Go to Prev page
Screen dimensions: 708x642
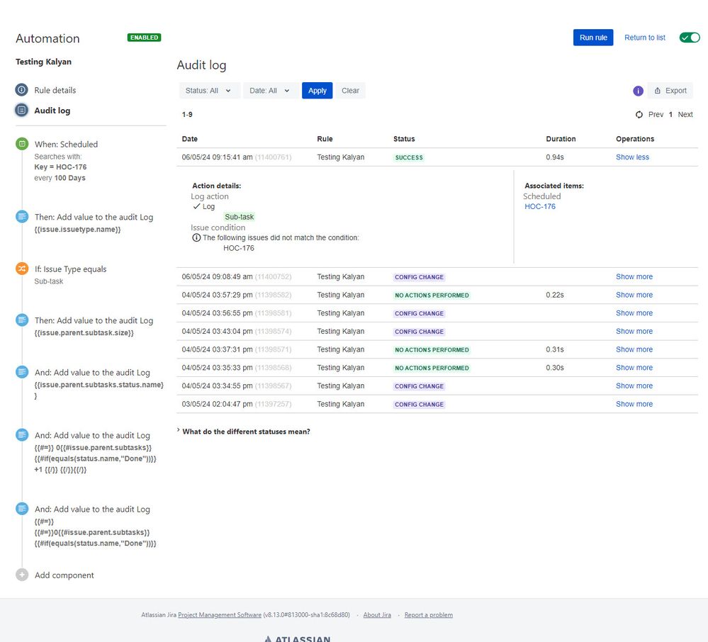[656, 115]
